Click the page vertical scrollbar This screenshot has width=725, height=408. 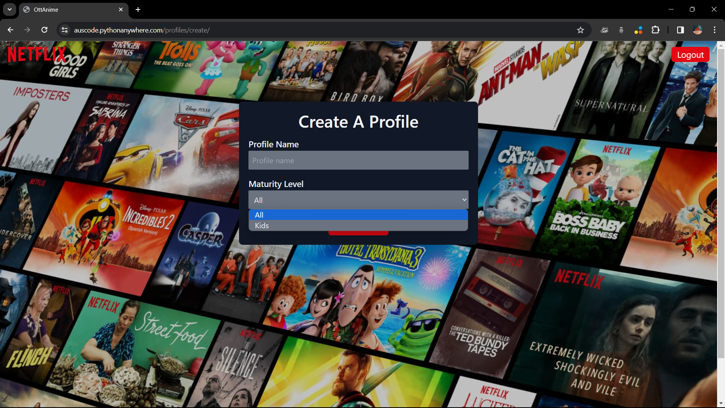720,204
